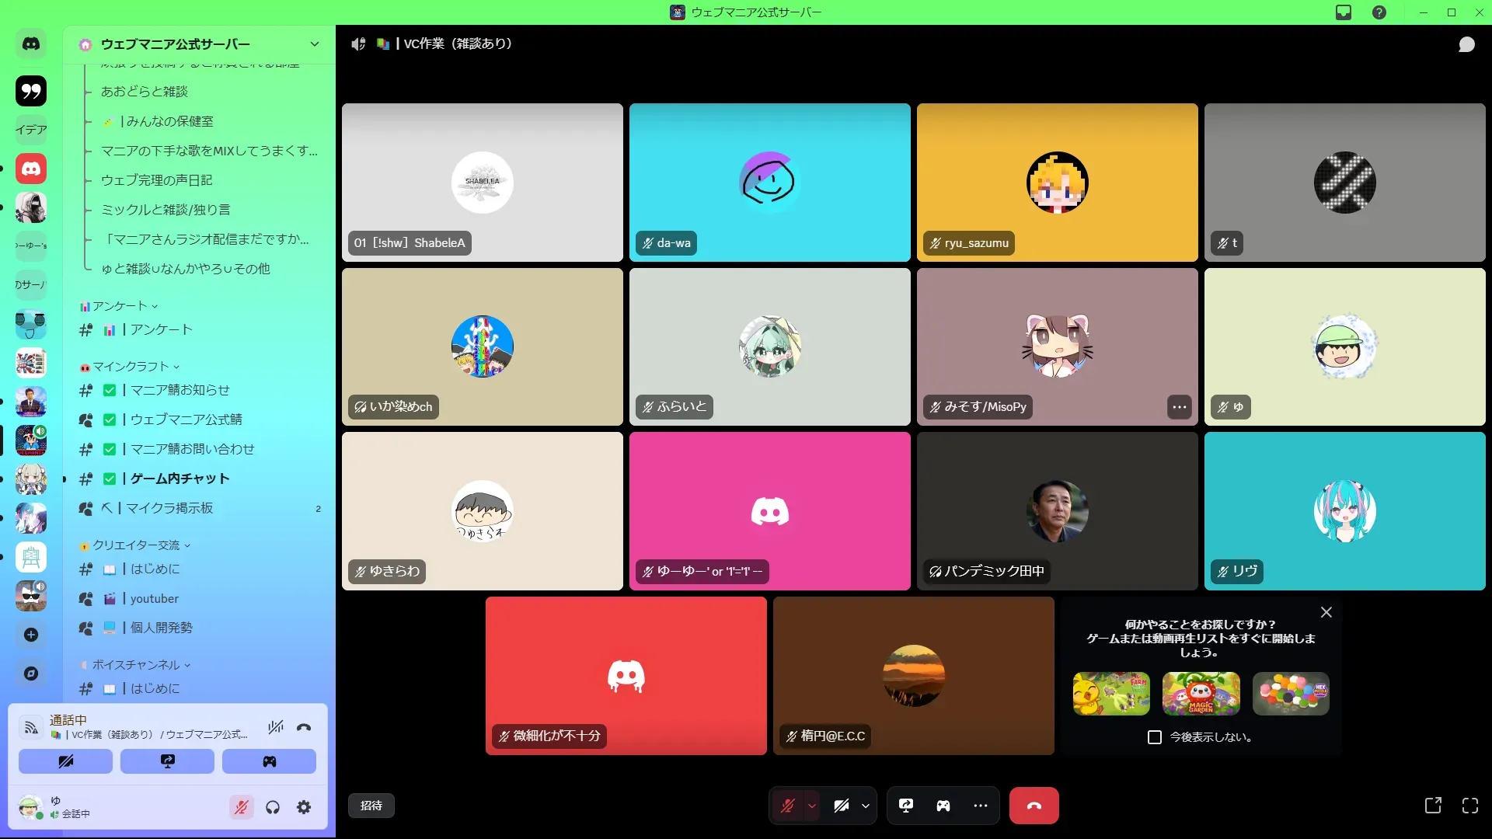Viewport: 1492px width, 839px height.
Task: Open more options on みそす/MisoPy tile
Action: (1179, 407)
